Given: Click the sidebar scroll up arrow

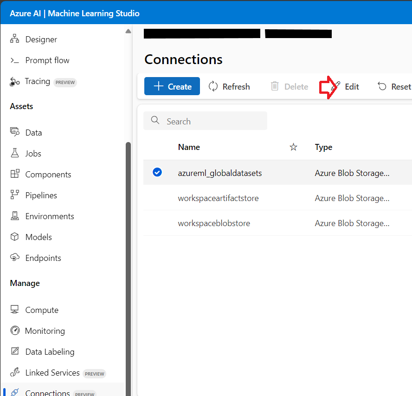Looking at the screenshot, I should [x=128, y=31].
